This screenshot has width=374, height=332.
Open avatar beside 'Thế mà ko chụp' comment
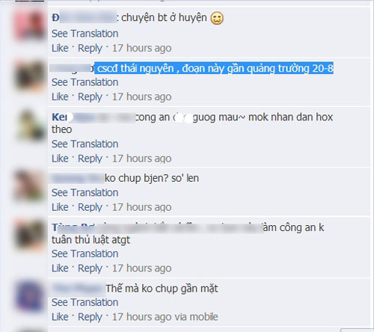30,297
